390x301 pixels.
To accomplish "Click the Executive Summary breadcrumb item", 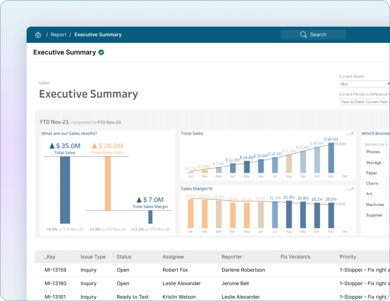I will [x=98, y=34].
